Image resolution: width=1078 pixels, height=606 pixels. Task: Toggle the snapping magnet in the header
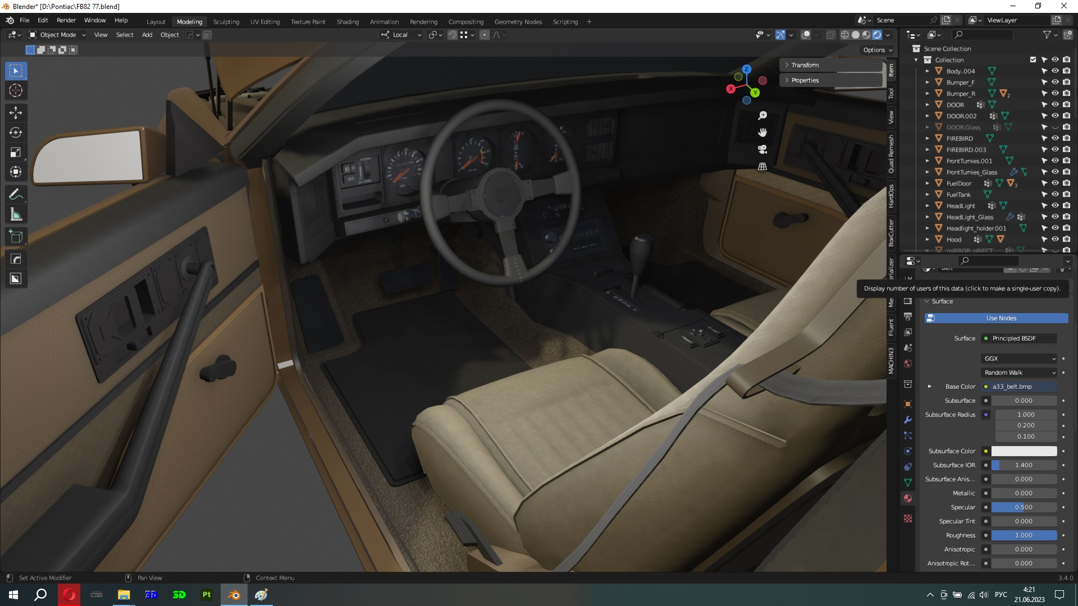click(452, 35)
